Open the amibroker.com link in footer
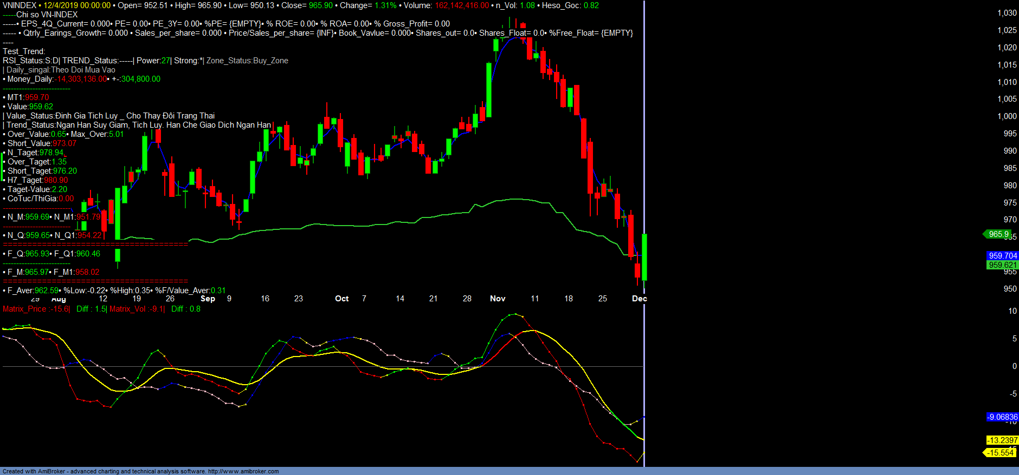 point(243,471)
